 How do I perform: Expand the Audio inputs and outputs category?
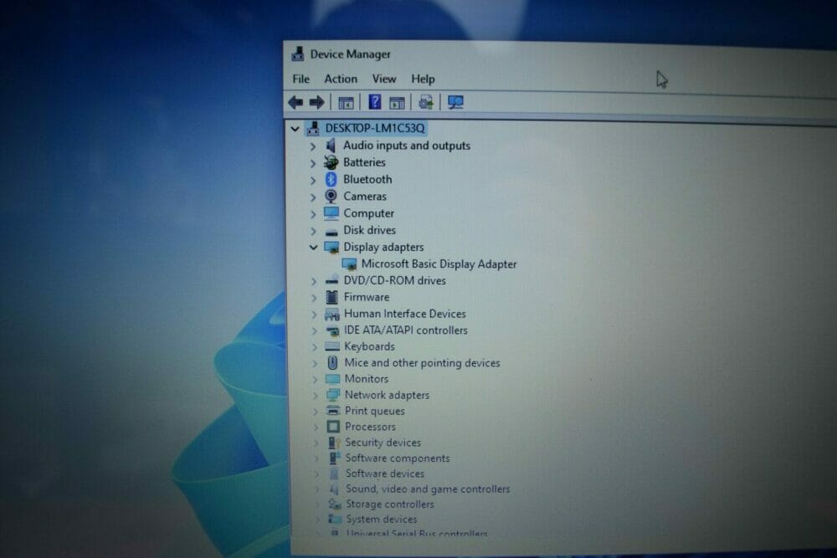click(x=313, y=146)
